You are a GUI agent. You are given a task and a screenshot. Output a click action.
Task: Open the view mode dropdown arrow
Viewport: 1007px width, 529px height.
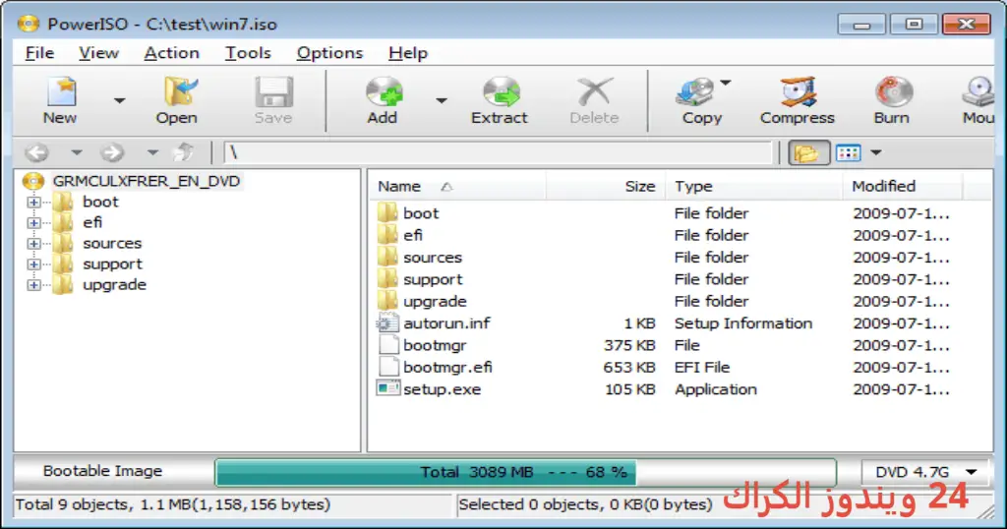coord(876,152)
